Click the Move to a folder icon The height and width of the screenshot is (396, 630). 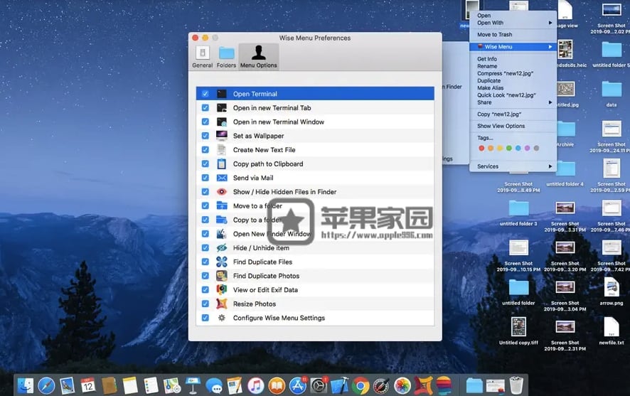coord(221,205)
